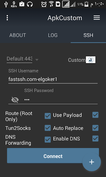Viewport: 106px width, 177px height.
Task: Open the three-dot overflow menu
Action: click(7, 18)
